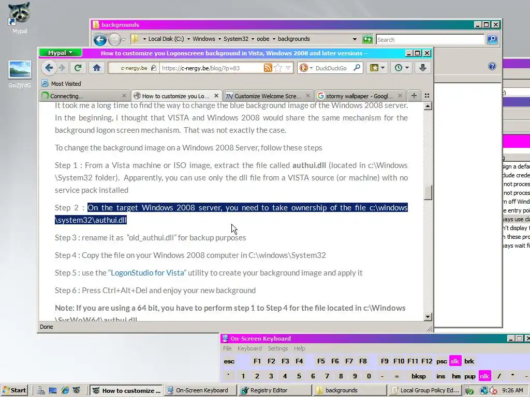Click the page scrollbar down arrow
Image resolution: width=530 pixels, height=397 pixels.
pos(428,317)
